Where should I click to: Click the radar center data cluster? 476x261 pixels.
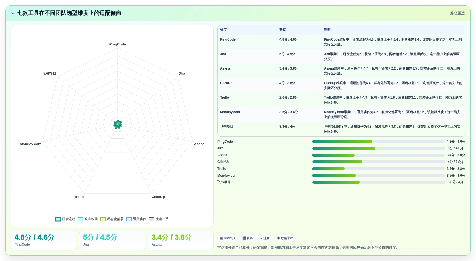point(118,124)
